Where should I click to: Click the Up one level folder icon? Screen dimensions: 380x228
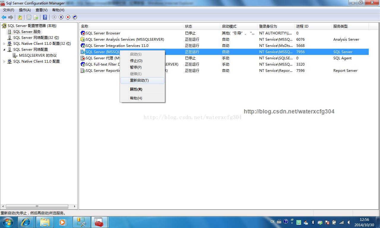pyautogui.click(x=20, y=17)
